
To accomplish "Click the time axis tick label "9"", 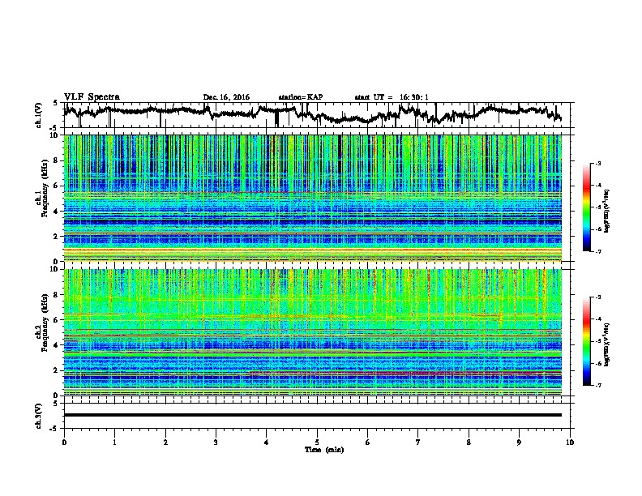I will click(x=519, y=443).
